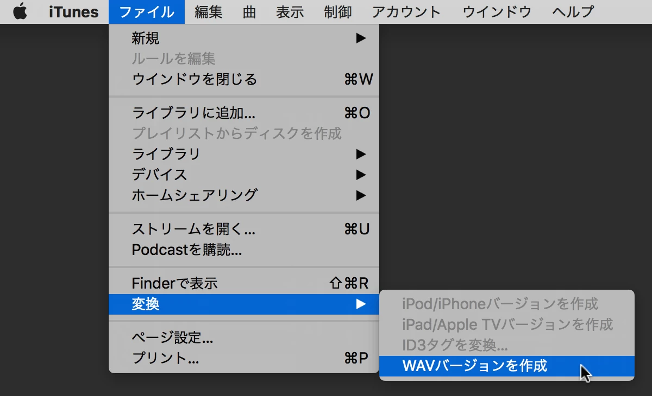Choose ストリームを開く…

pos(244,229)
